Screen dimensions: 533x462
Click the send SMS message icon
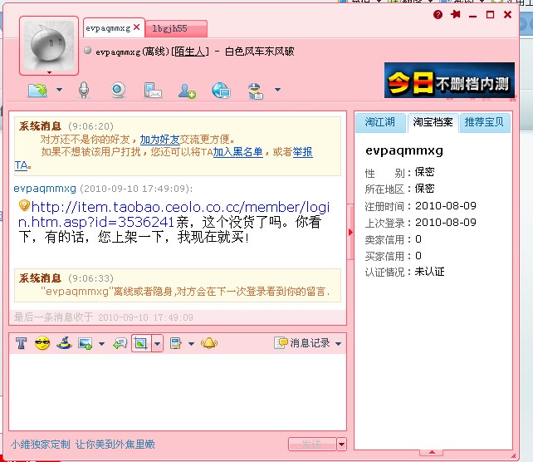point(153,91)
